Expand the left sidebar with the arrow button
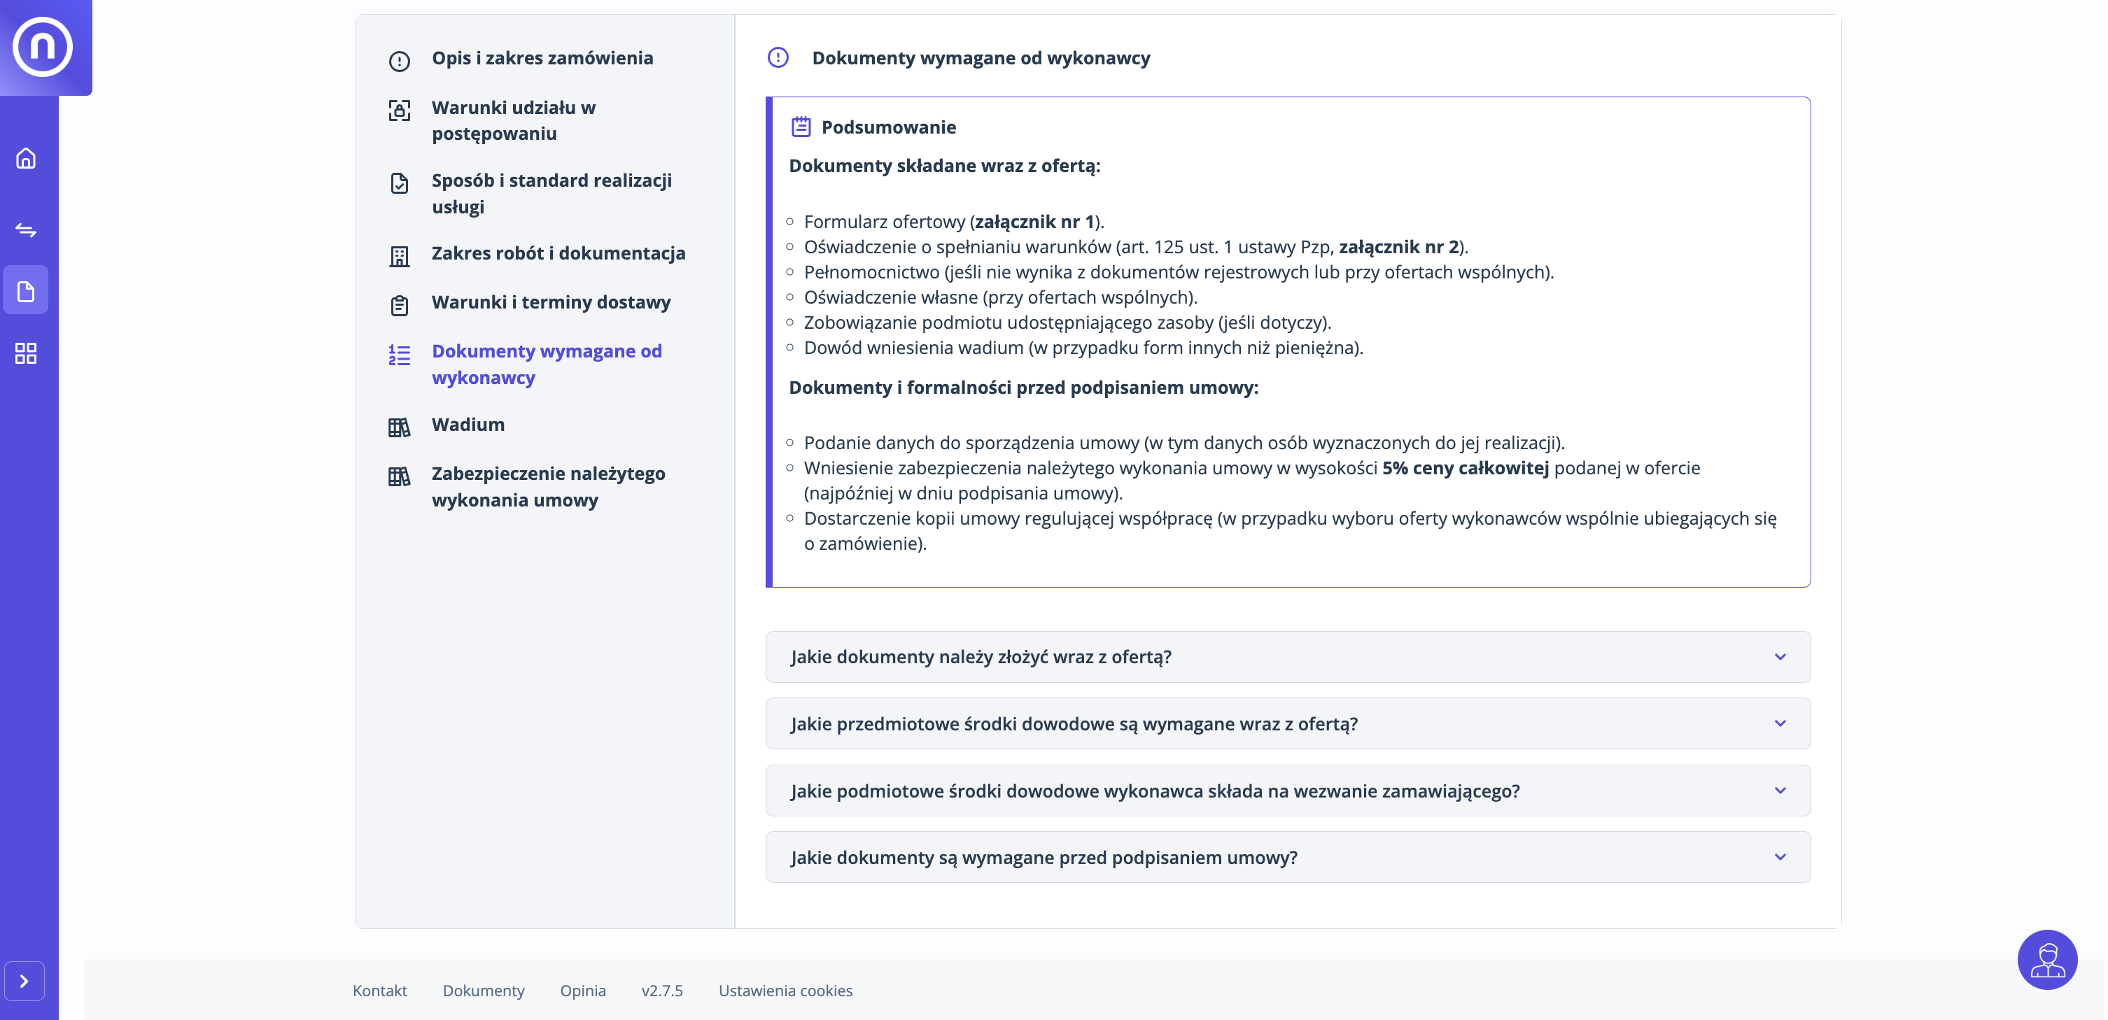The width and height of the screenshot is (2108, 1020). click(24, 981)
